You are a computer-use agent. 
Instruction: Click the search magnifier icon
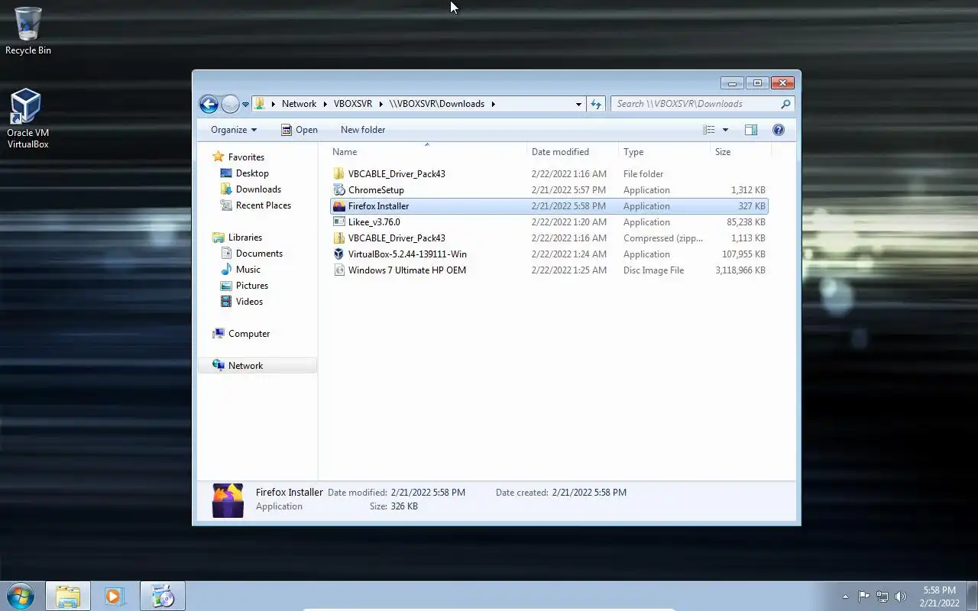[x=785, y=104]
